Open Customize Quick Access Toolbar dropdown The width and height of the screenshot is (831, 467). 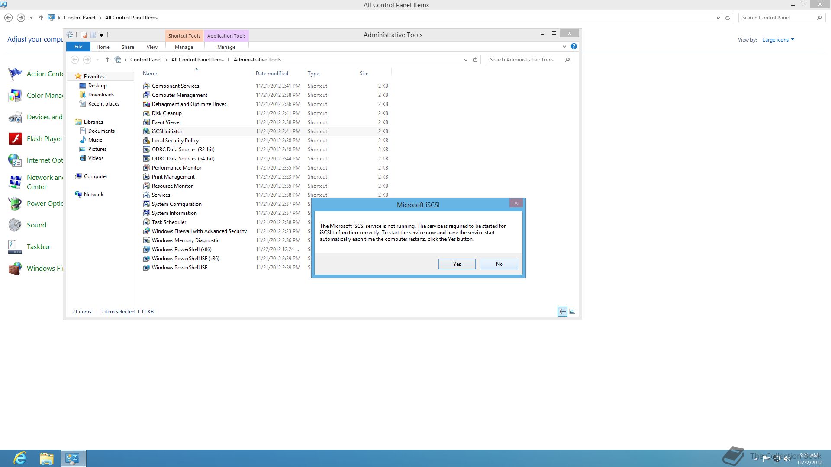(102, 35)
